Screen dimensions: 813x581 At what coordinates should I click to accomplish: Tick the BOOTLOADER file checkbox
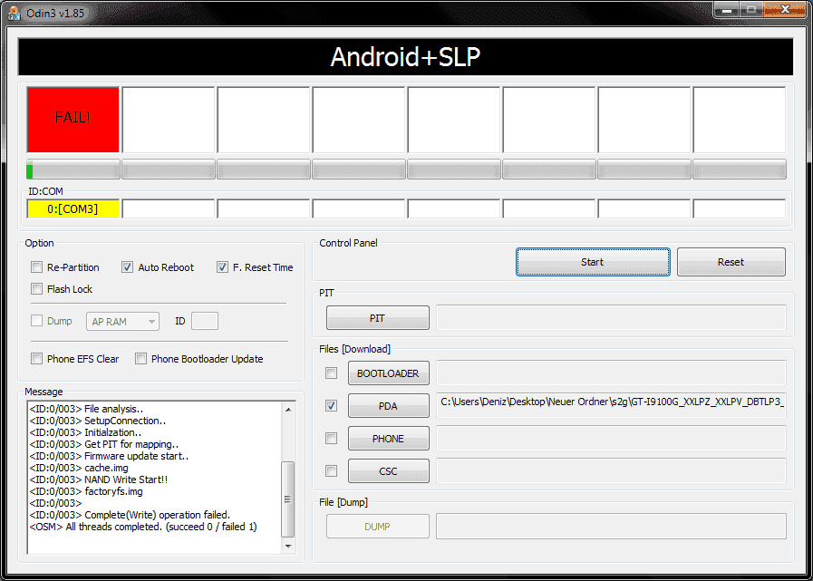331,373
